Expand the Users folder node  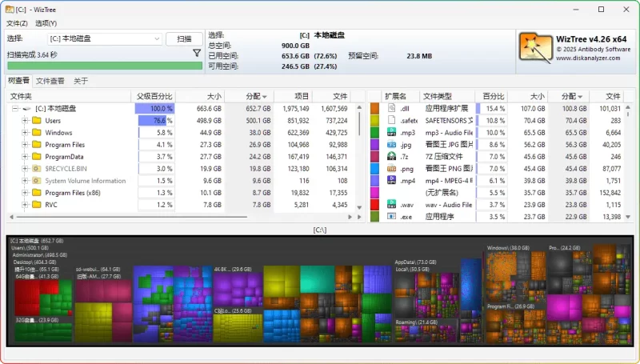pos(25,120)
